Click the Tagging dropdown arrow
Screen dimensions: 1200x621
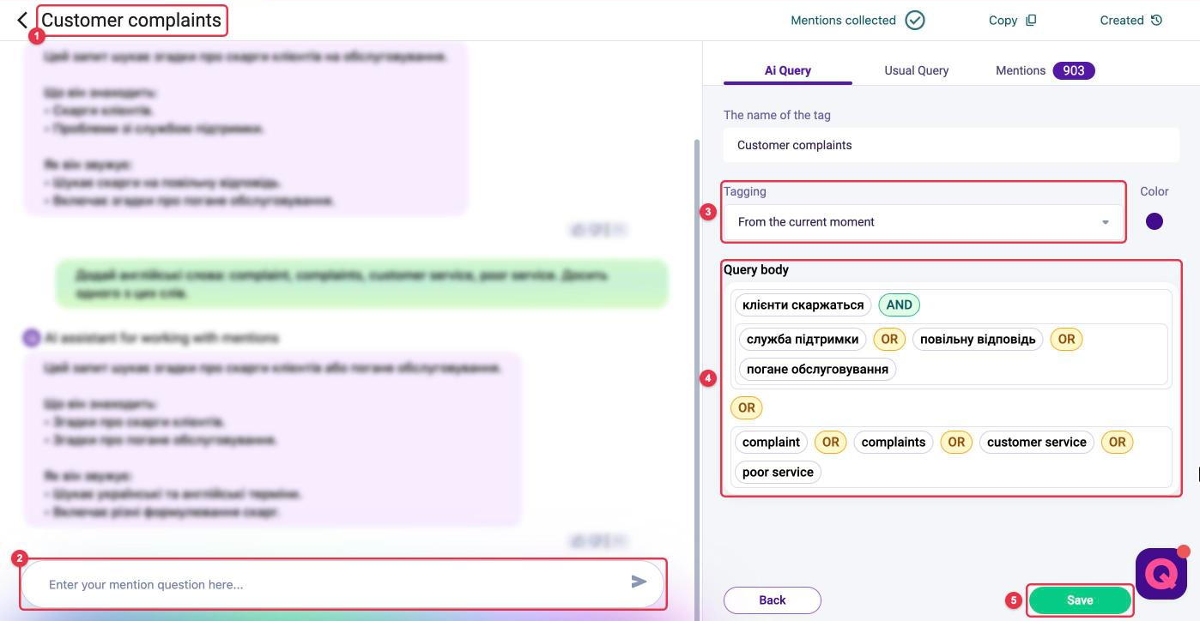point(1106,223)
